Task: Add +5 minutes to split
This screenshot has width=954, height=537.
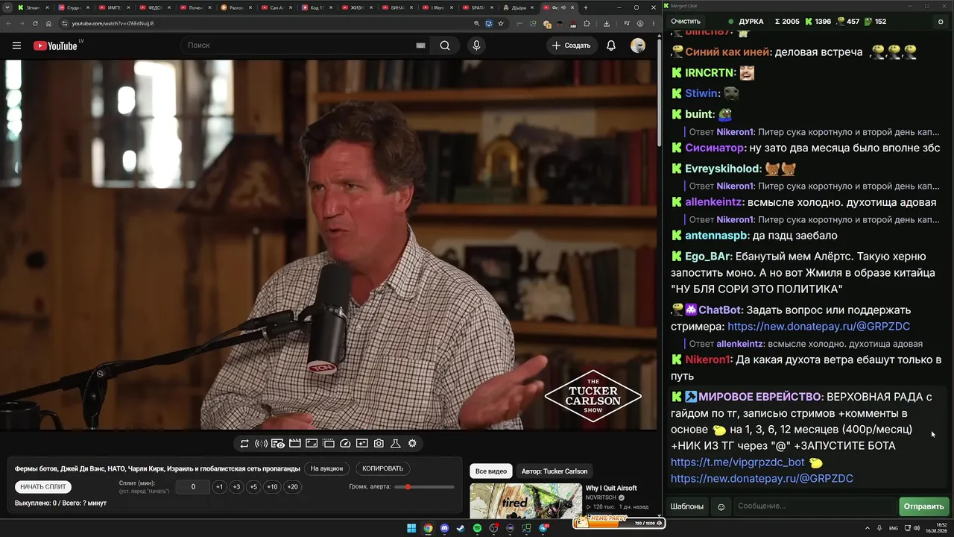Action: tap(253, 487)
